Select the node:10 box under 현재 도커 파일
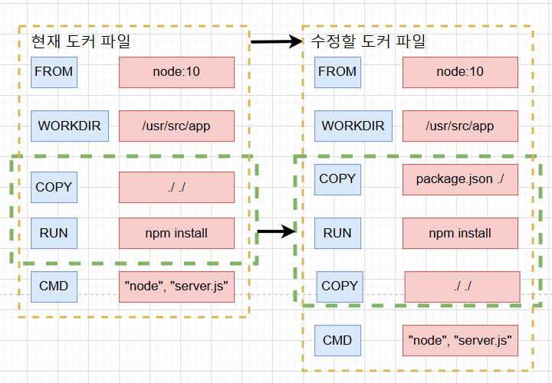The width and height of the screenshot is (552, 383). 176,72
